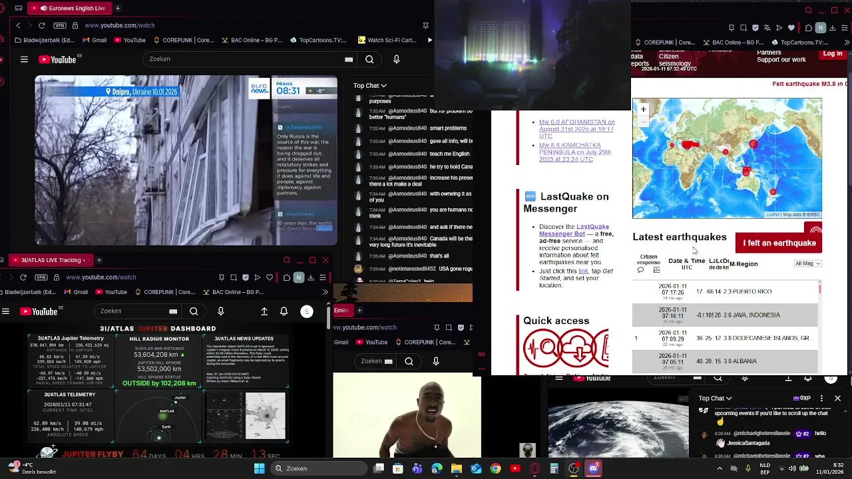
Task: Open extensions cube icon in 3I/ATLAS toolbar
Action: 286,277
